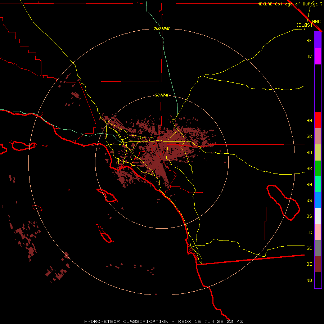Viewport: 324px width, 324px height.
Task: Click the DS legend label
Action: point(309,216)
